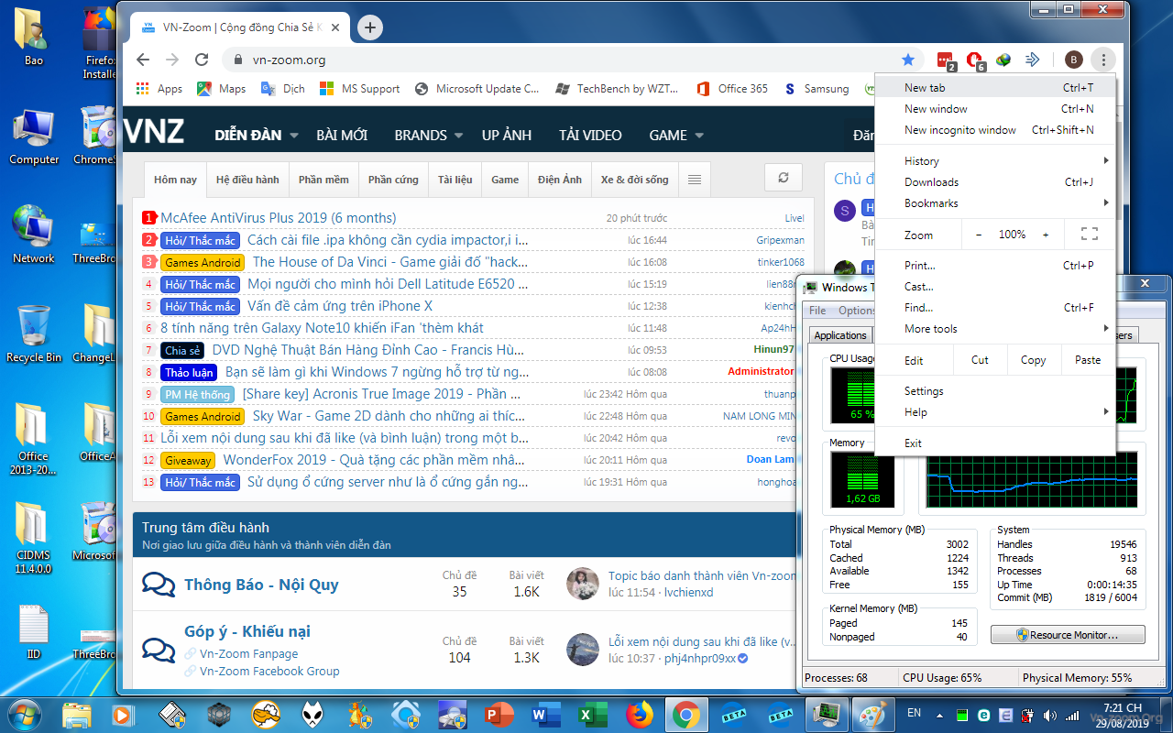Click the Chrome three-dot menu button

pos(1103,60)
